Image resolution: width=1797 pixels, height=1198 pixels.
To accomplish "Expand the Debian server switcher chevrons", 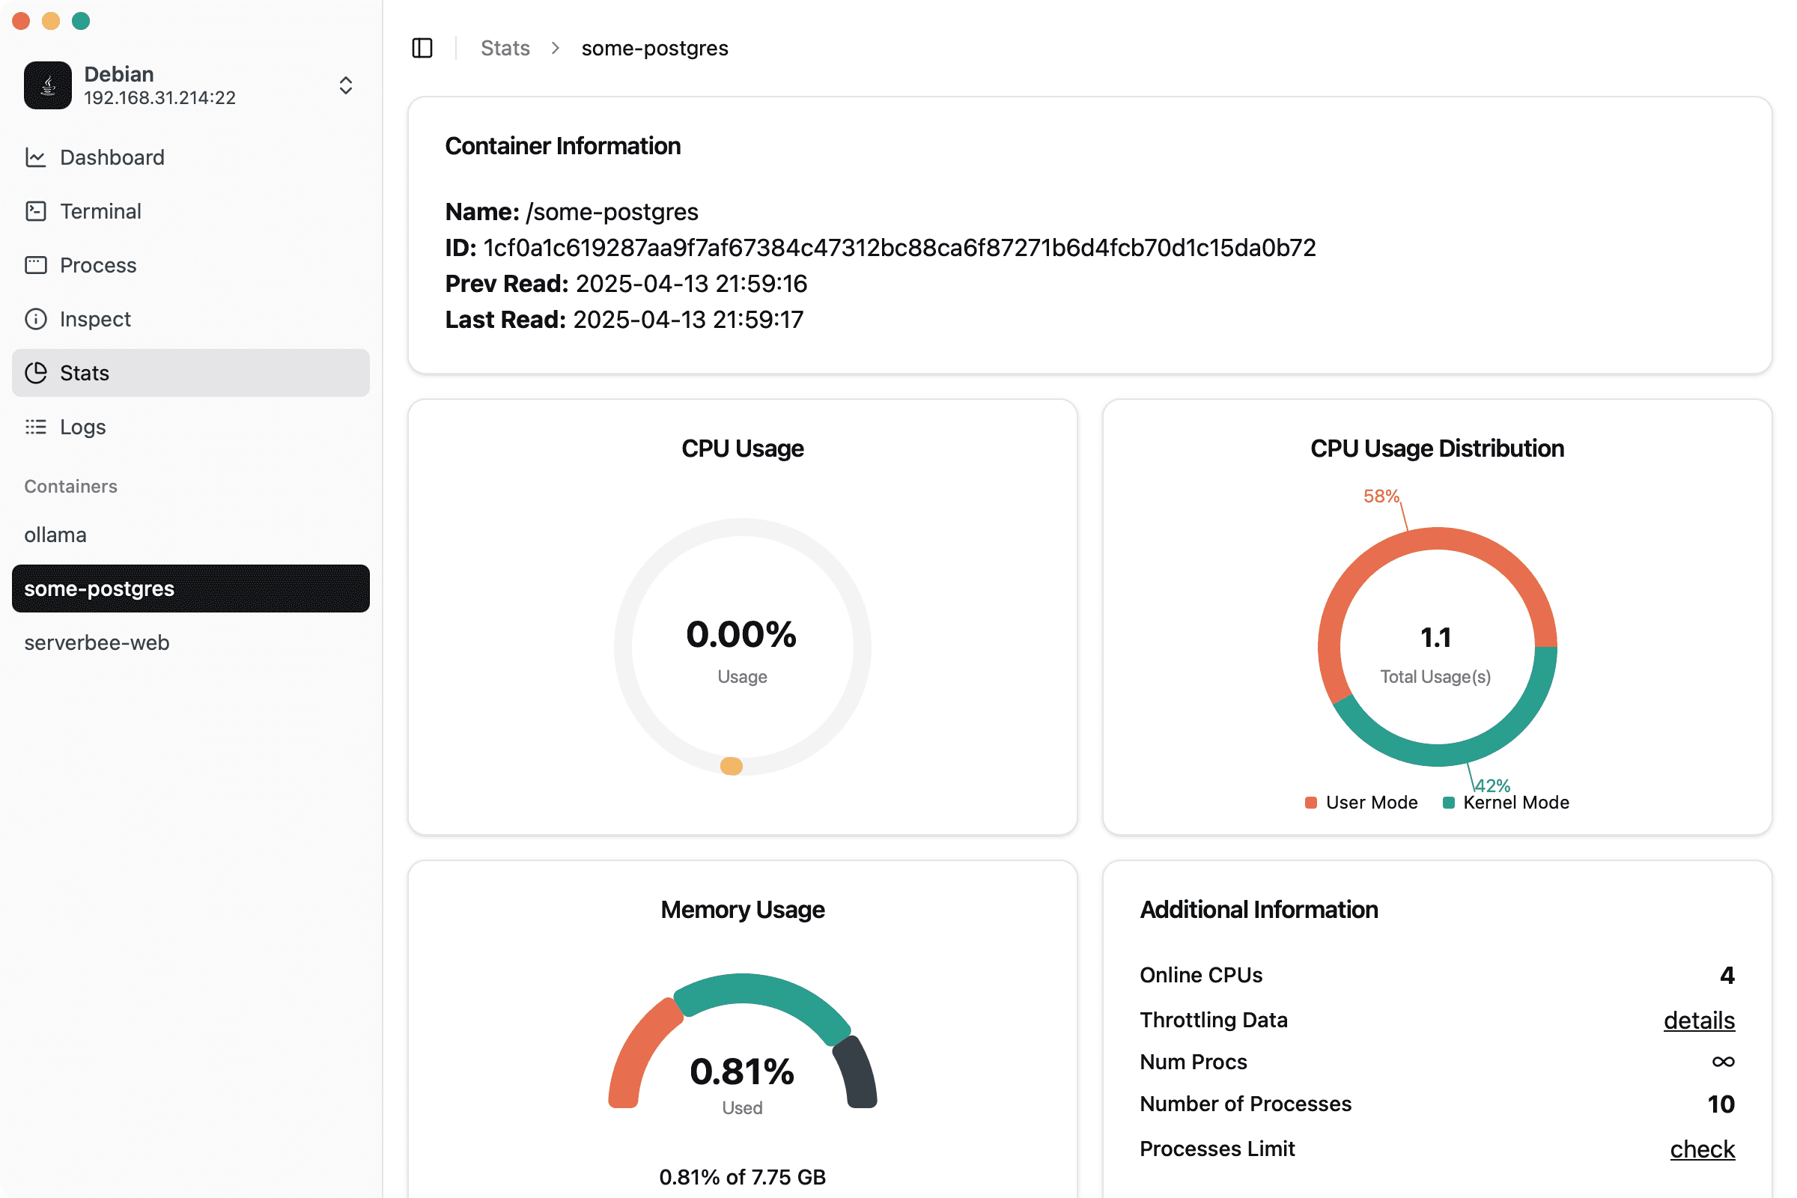I will coord(345,85).
